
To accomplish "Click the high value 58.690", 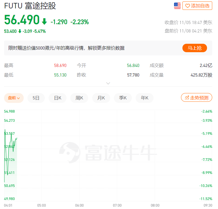I will tap(60, 66).
